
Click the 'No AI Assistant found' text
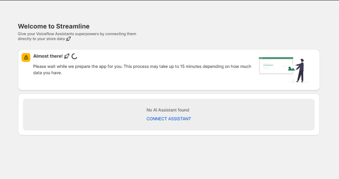coord(168,110)
